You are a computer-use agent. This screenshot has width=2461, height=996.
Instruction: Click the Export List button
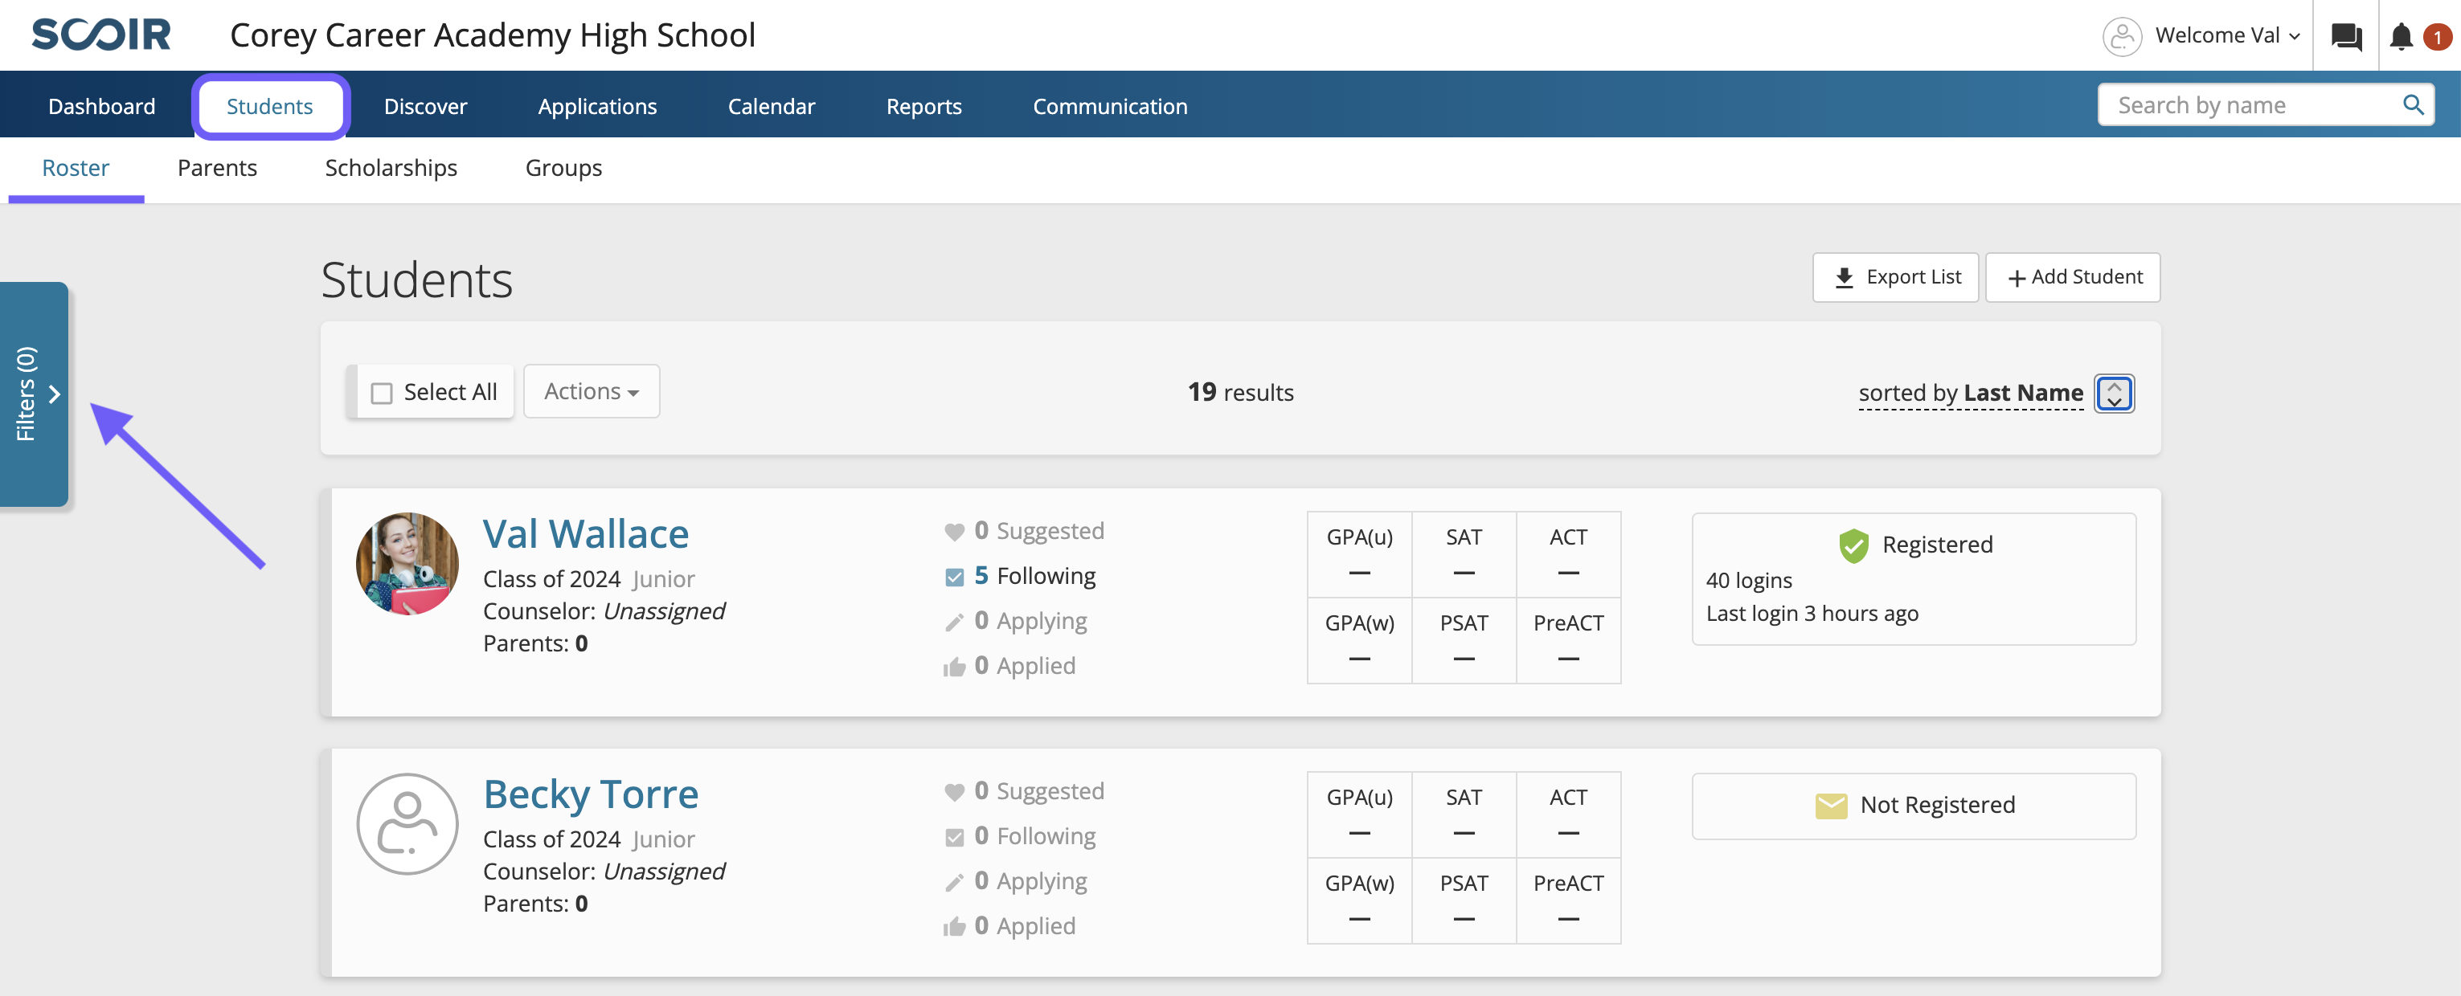click(x=1895, y=277)
